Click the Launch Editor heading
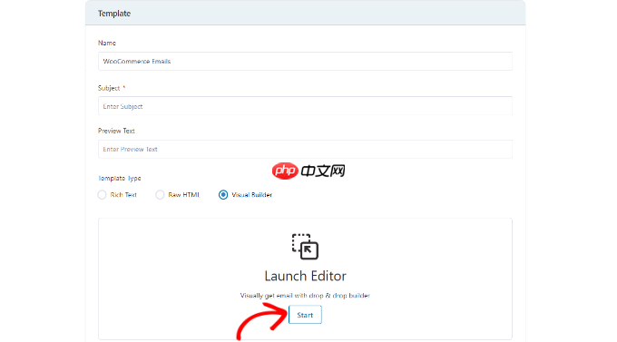This screenshot has width=617, height=342. tap(306, 276)
